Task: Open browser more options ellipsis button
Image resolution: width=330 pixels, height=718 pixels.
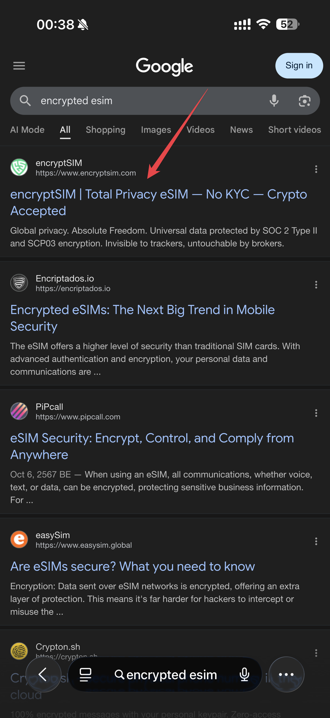Action: (286, 674)
